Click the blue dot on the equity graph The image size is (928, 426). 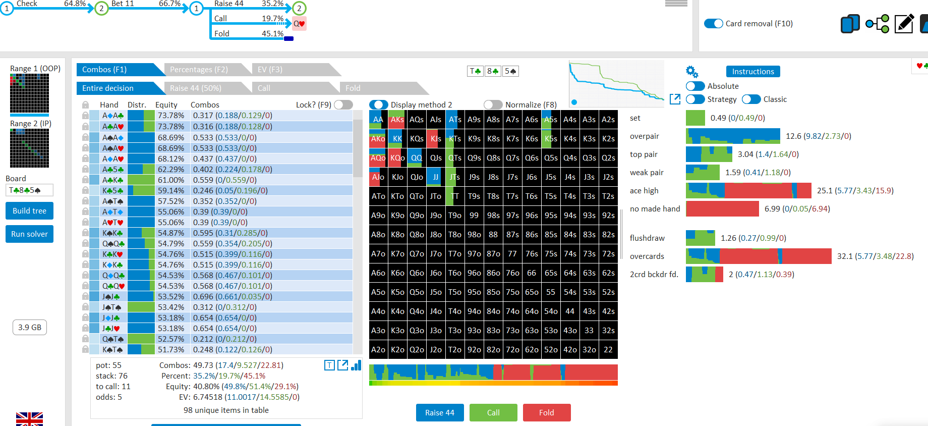(574, 102)
